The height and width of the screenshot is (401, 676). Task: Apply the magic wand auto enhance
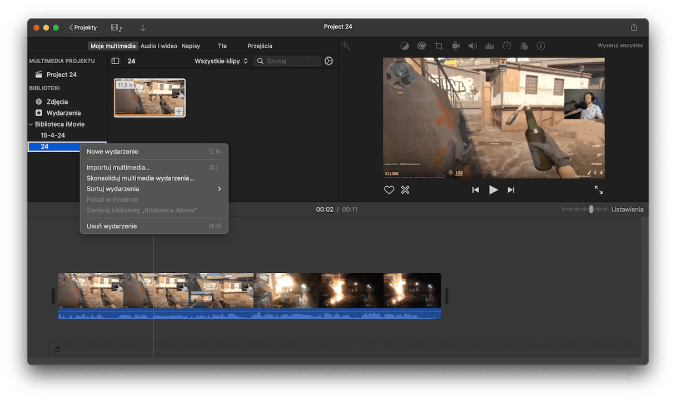(x=345, y=46)
